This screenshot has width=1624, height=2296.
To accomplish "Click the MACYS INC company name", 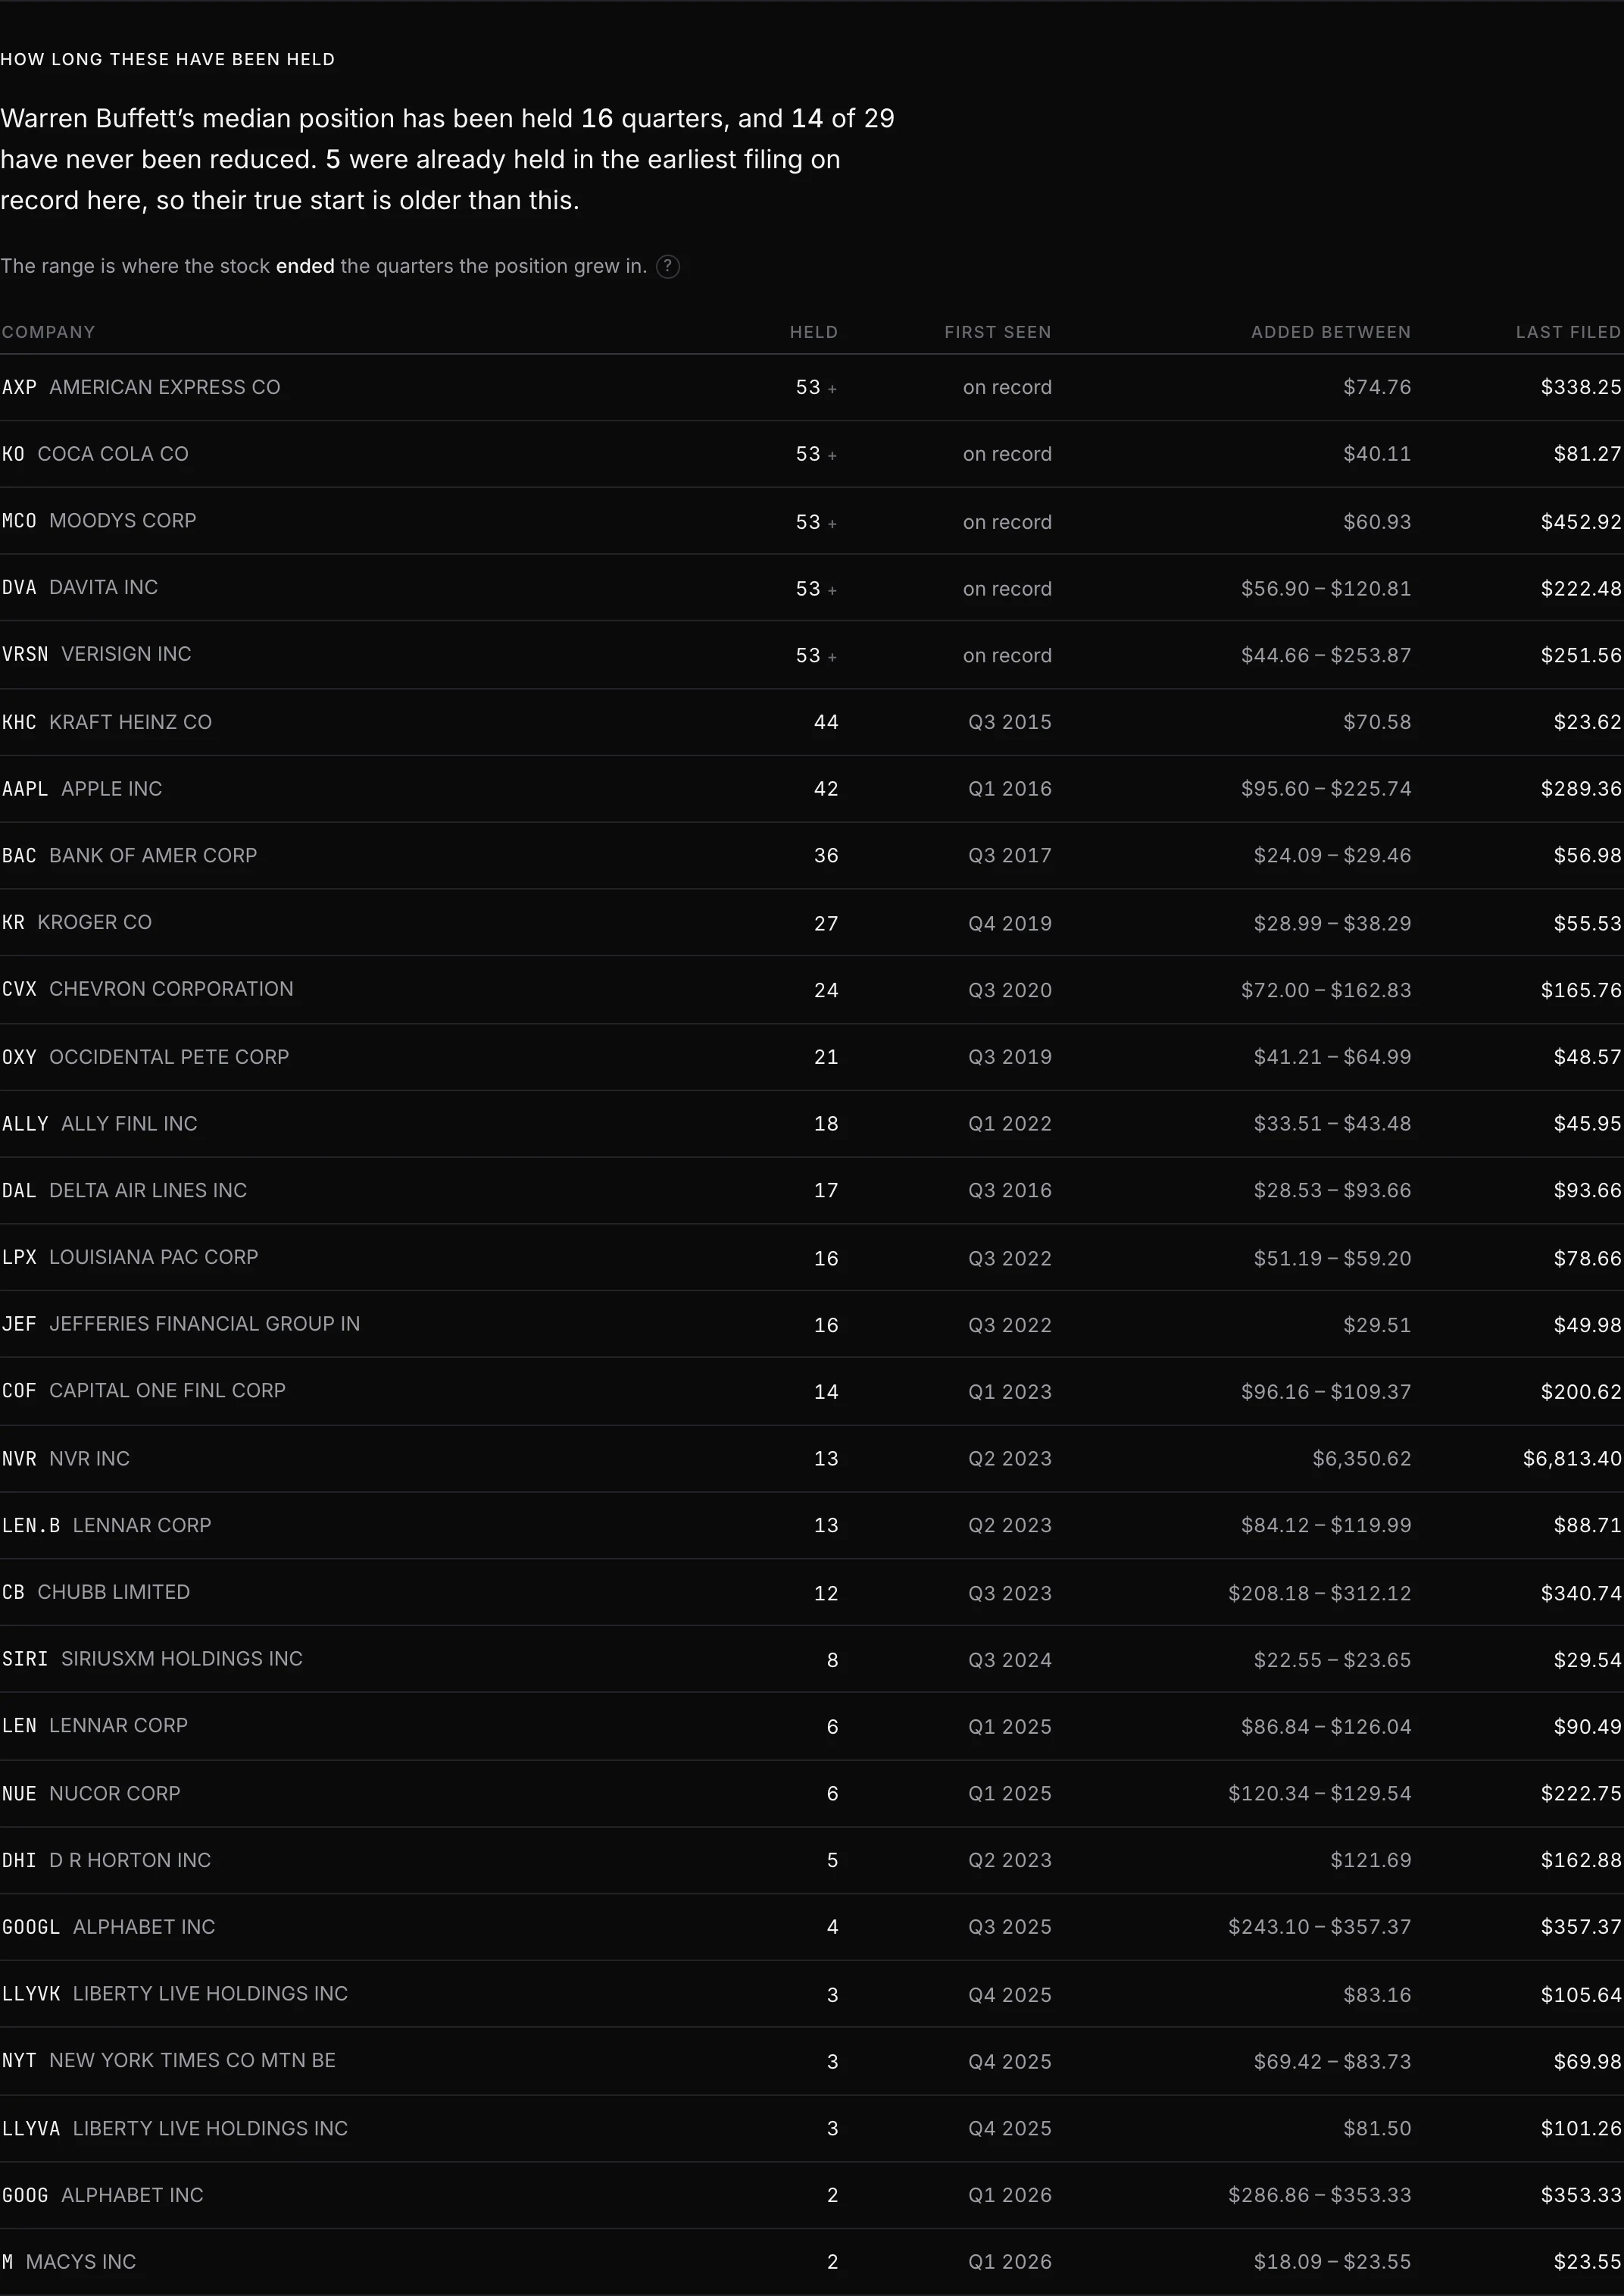I will [x=81, y=2262].
